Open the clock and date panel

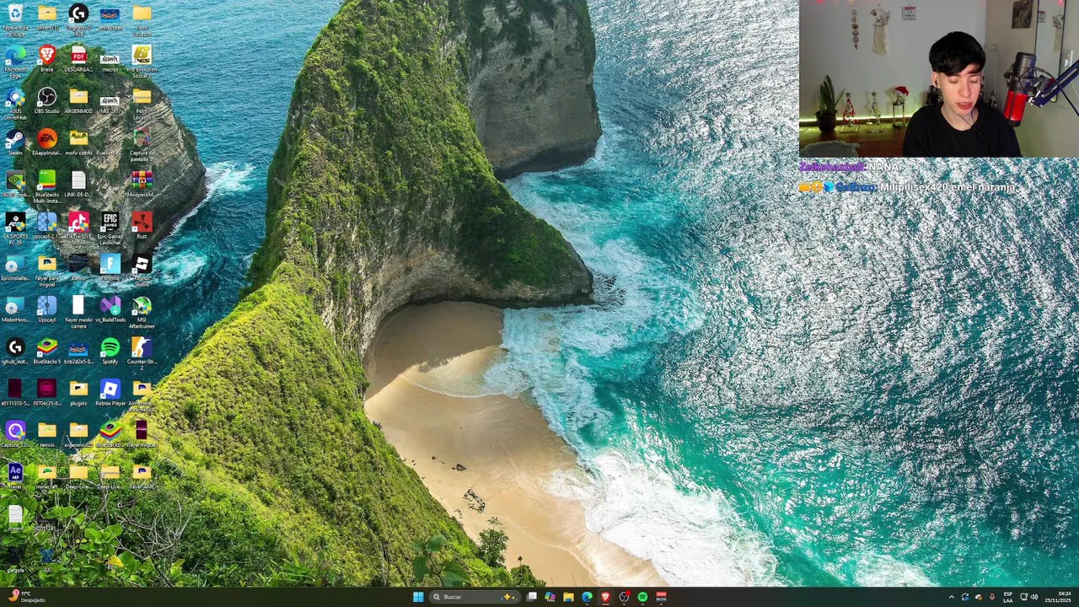click(x=1058, y=597)
